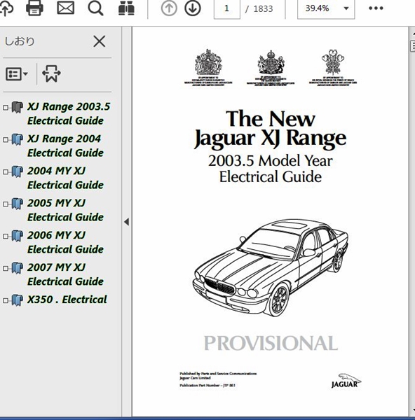This screenshot has height=420, width=415.
Task: Select 2006 MY XJ Electrical Guide bookmark
Action: click(65, 242)
